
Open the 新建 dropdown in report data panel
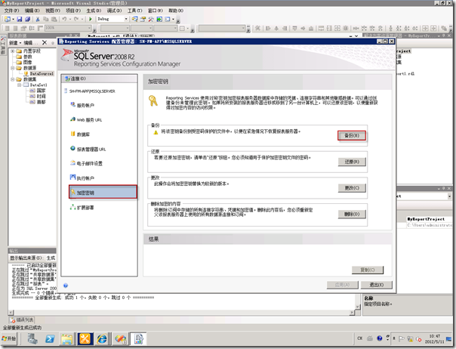click(15, 43)
